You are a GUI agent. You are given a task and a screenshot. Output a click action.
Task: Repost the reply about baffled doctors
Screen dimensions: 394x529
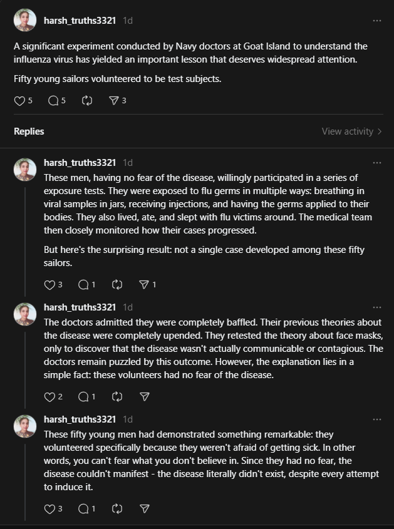(117, 397)
